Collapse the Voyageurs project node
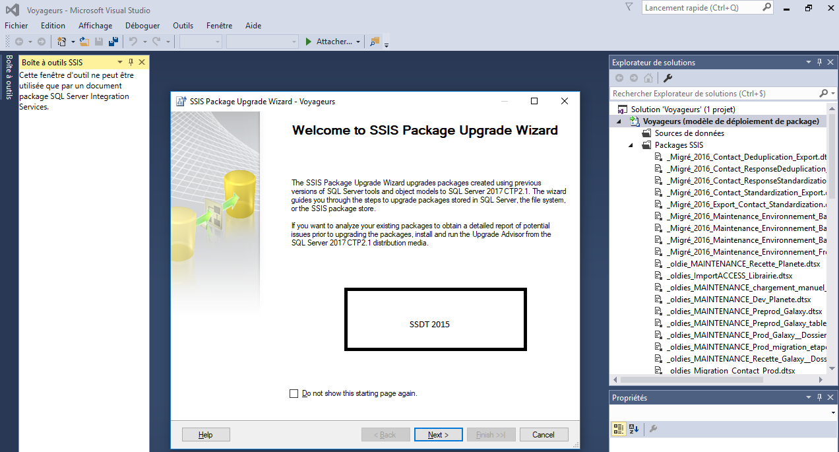The height and width of the screenshot is (452, 839). coord(619,121)
